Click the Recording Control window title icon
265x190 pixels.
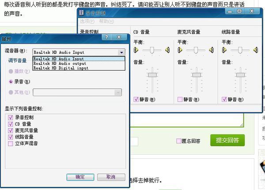(81, 13)
